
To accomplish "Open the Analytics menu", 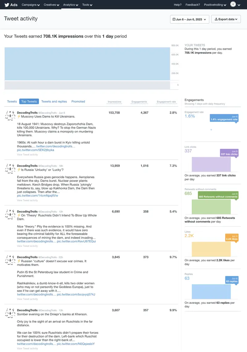I will click(70, 5).
